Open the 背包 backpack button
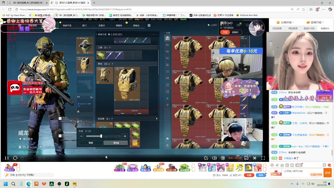Viewport: 334px width, 188px height. (261, 175)
